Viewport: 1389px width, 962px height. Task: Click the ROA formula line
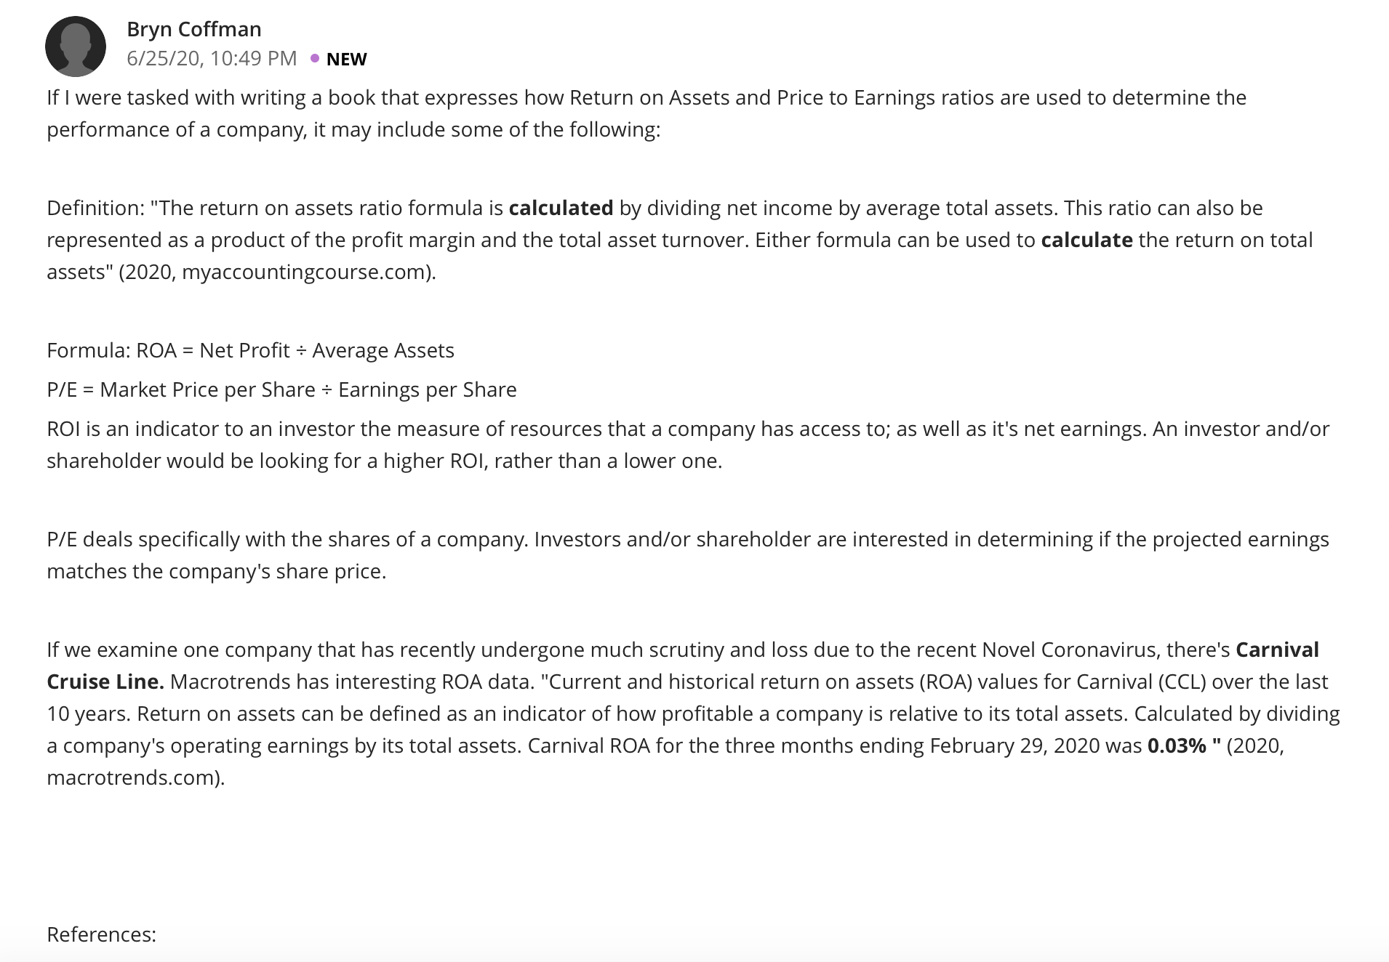pos(251,350)
